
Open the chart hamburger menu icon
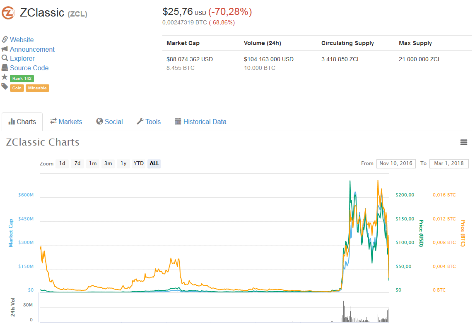coord(463,142)
